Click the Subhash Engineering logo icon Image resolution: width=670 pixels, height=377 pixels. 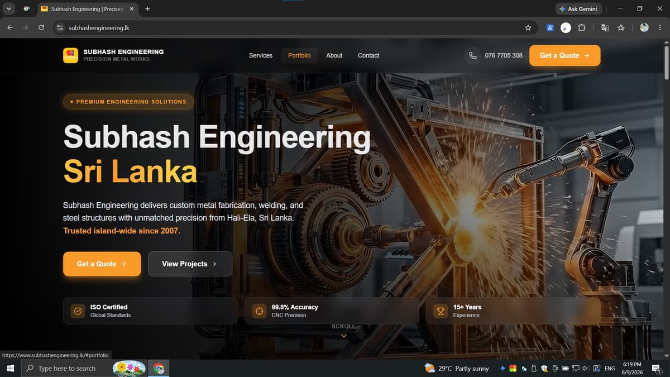pyautogui.click(x=70, y=55)
